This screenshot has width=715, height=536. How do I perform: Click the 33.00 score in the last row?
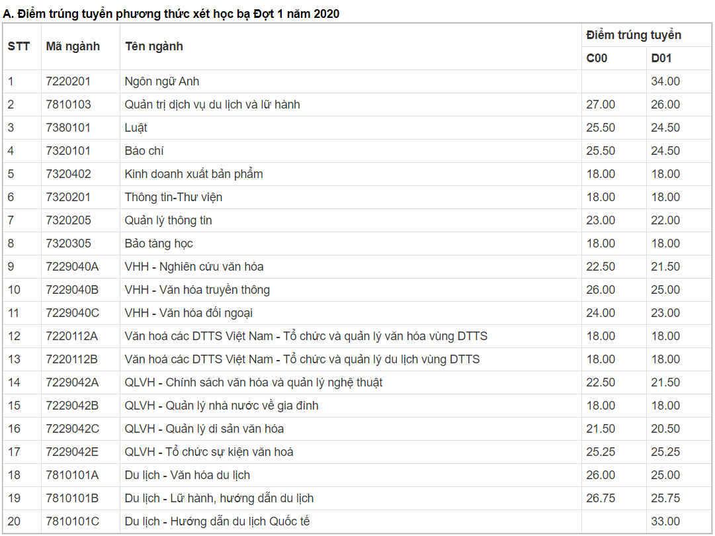click(x=665, y=521)
